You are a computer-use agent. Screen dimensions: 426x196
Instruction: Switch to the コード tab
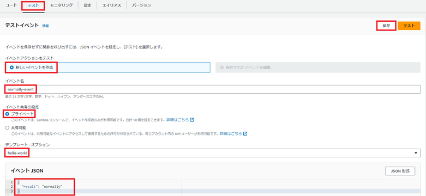coord(11,5)
